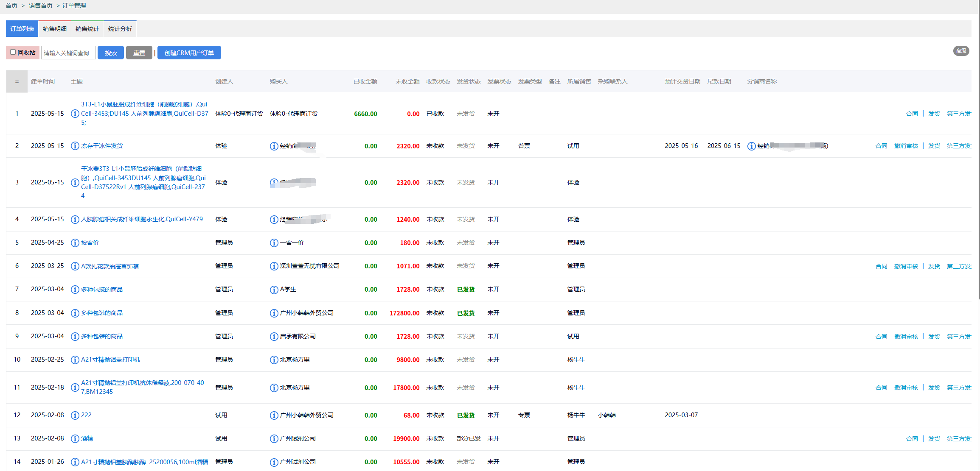Image resolution: width=980 pixels, height=471 pixels.
Task: Click 撤消审核 for 冻存干冰件发货 order
Action: (x=906, y=146)
